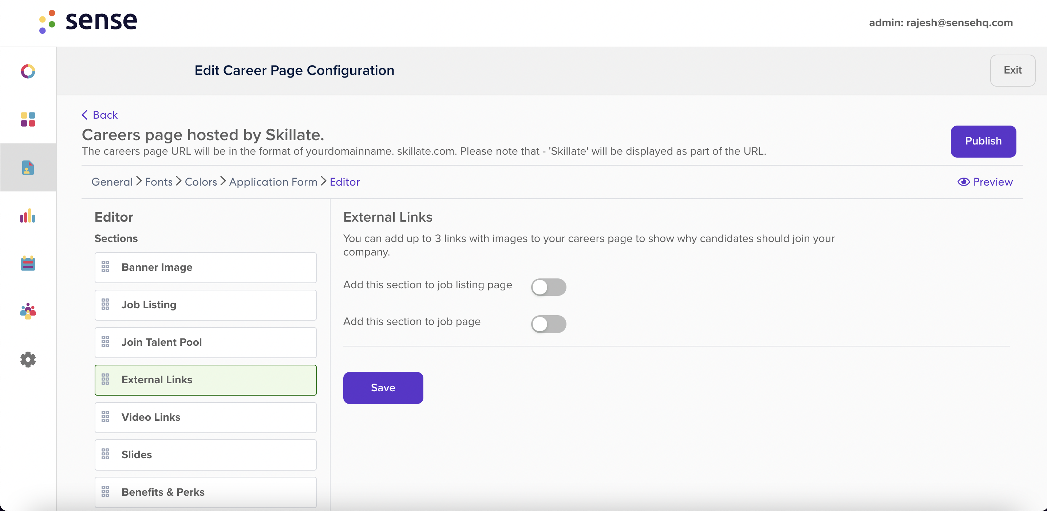The width and height of the screenshot is (1047, 511).
Task: Toggle Add this section to job page
Action: [x=548, y=324]
